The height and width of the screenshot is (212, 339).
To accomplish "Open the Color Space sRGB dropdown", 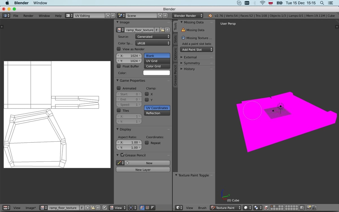I will (x=153, y=43).
